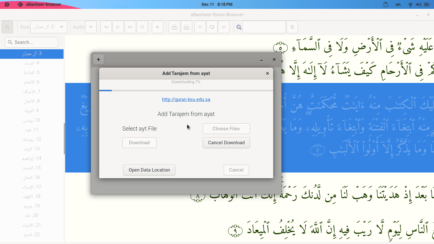434x244 pixels.
Task: Click the clipboard icon in the system tray
Action: click(386, 4)
